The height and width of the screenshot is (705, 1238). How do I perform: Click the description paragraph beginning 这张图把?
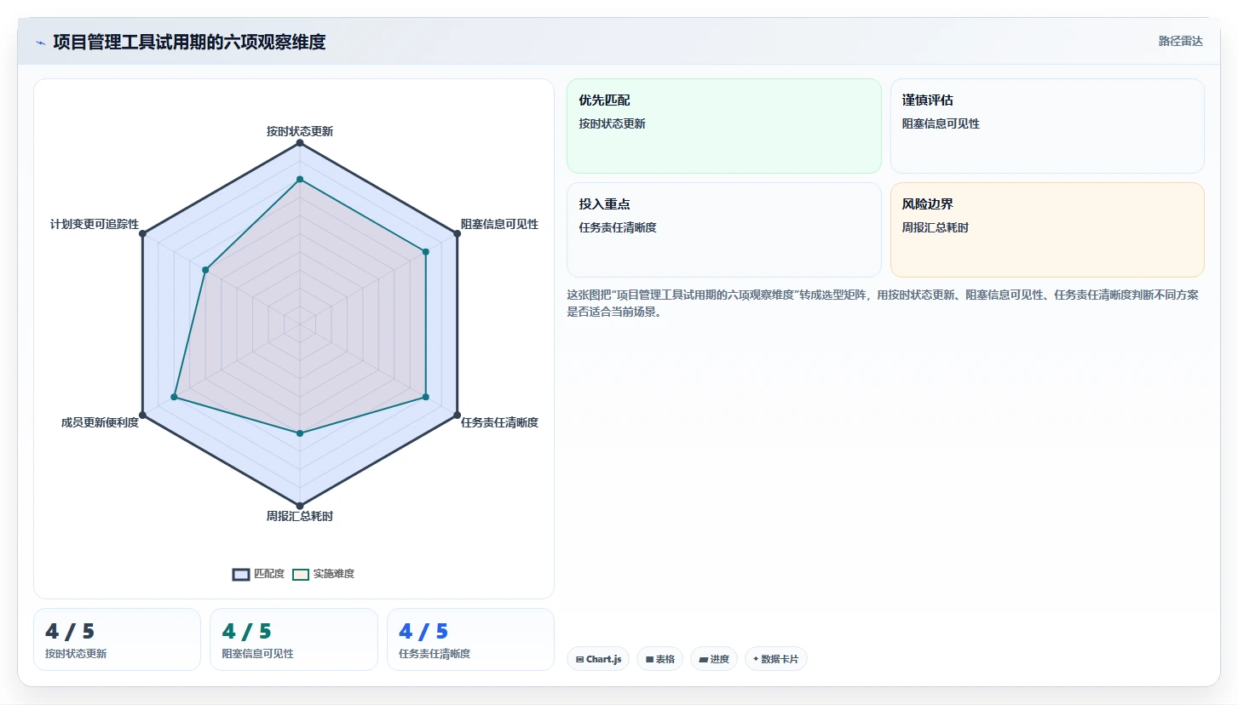tap(883, 303)
